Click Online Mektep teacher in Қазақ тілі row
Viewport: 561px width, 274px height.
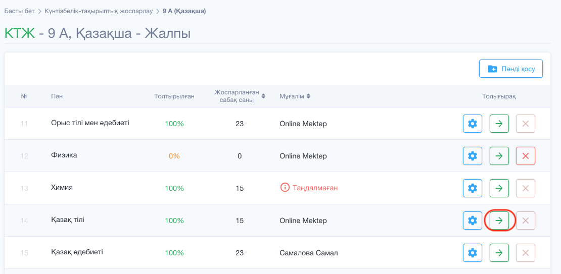303,221
